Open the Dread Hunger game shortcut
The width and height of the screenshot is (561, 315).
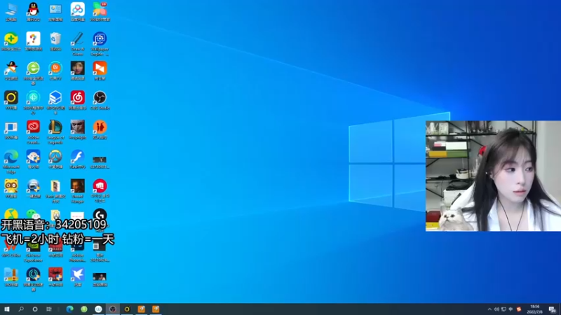78,190
